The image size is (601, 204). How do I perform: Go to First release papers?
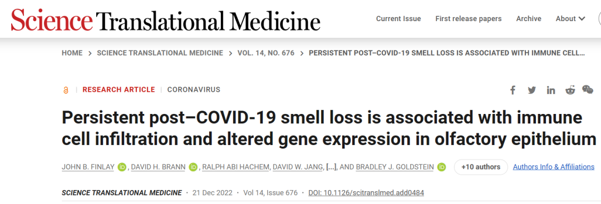click(469, 19)
